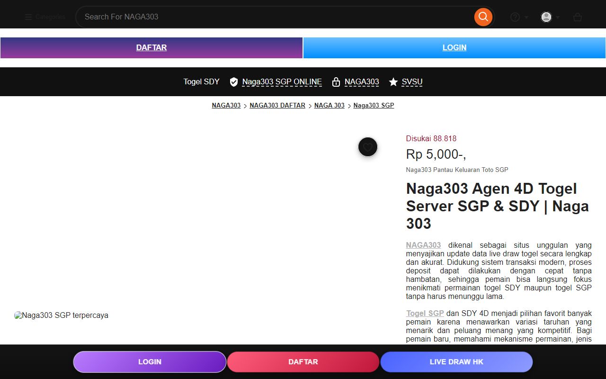This screenshot has height=379, width=606.
Task: Expand the help dropdown arrow
Action: tap(526, 18)
